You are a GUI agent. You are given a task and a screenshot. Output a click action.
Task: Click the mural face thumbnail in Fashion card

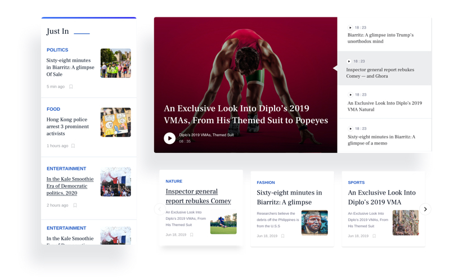(315, 223)
